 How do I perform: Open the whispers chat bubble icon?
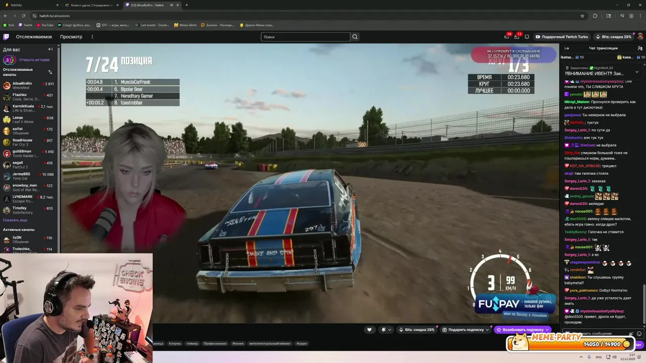point(527,37)
